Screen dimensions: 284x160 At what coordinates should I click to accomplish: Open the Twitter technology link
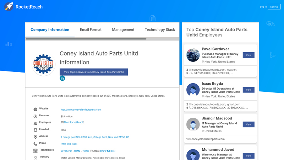coord(86,151)
